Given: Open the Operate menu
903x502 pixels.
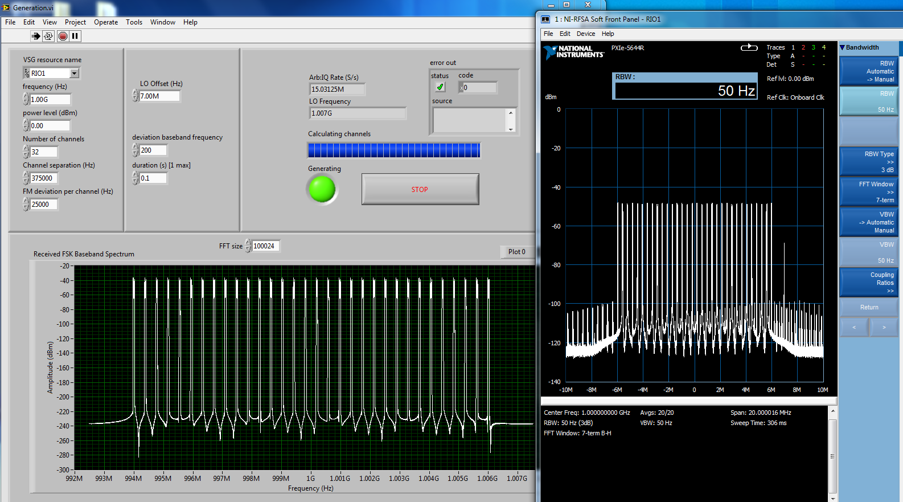Looking at the screenshot, I should click(106, 22).
